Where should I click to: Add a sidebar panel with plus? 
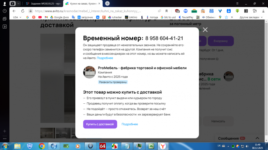click(x=5, y=131)
